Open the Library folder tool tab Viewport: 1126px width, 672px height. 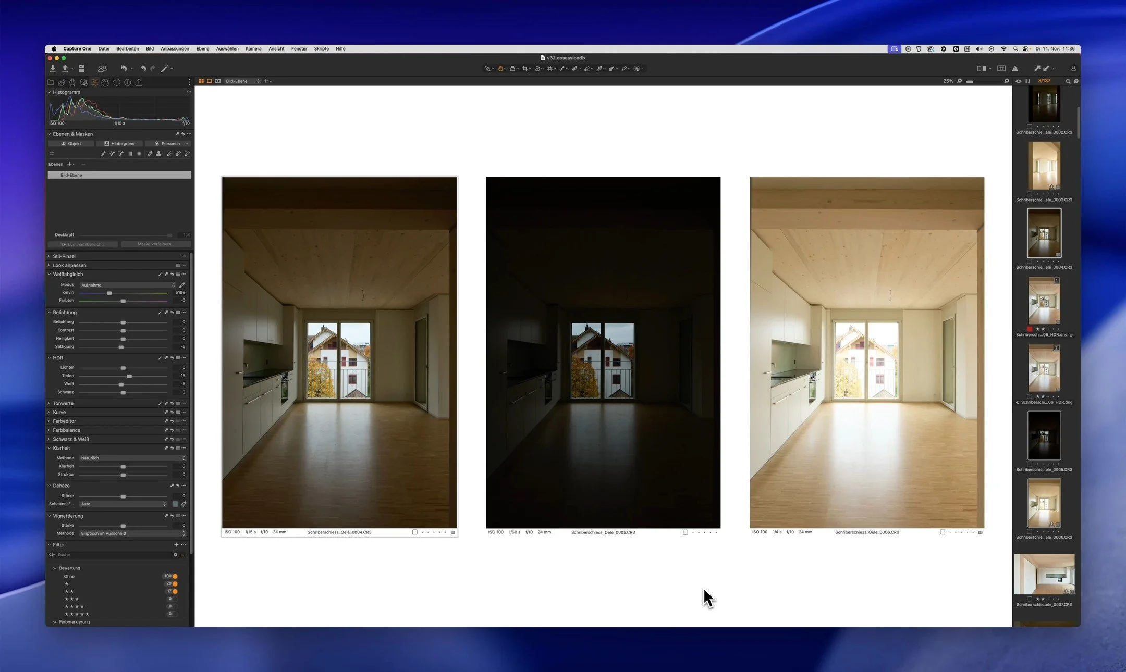pyautogui.click(x=51, y=82)
